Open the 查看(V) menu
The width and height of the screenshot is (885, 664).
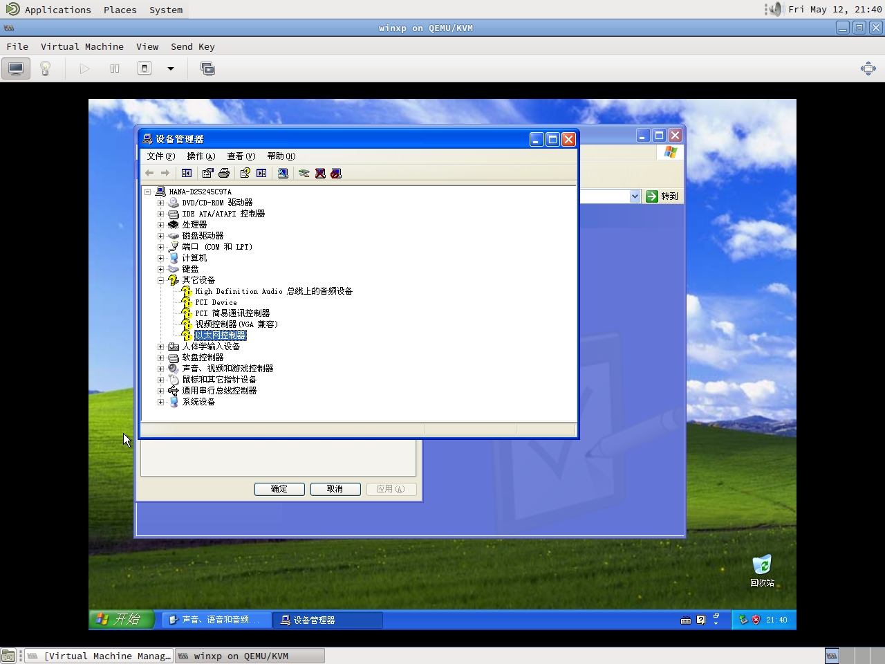(x=241, y=156)
